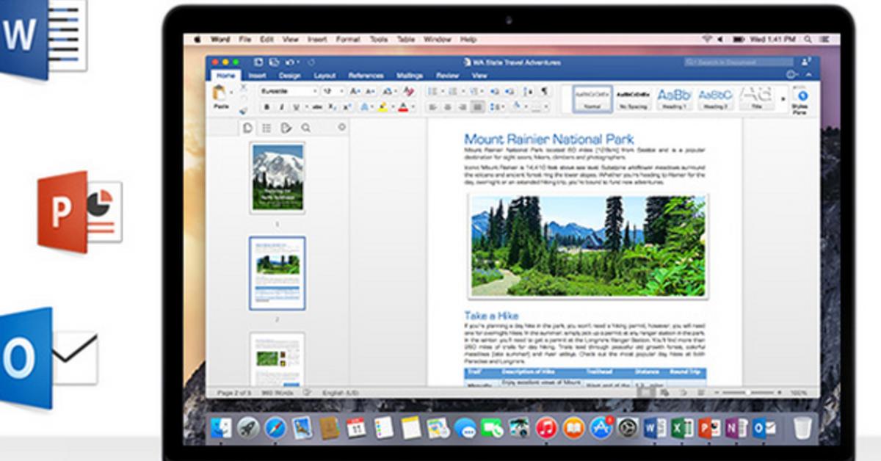Open the Safari icon in the Dock
The width and height of the screenshot is (881, 461).
pyautogui.click(x=275, y=426)
